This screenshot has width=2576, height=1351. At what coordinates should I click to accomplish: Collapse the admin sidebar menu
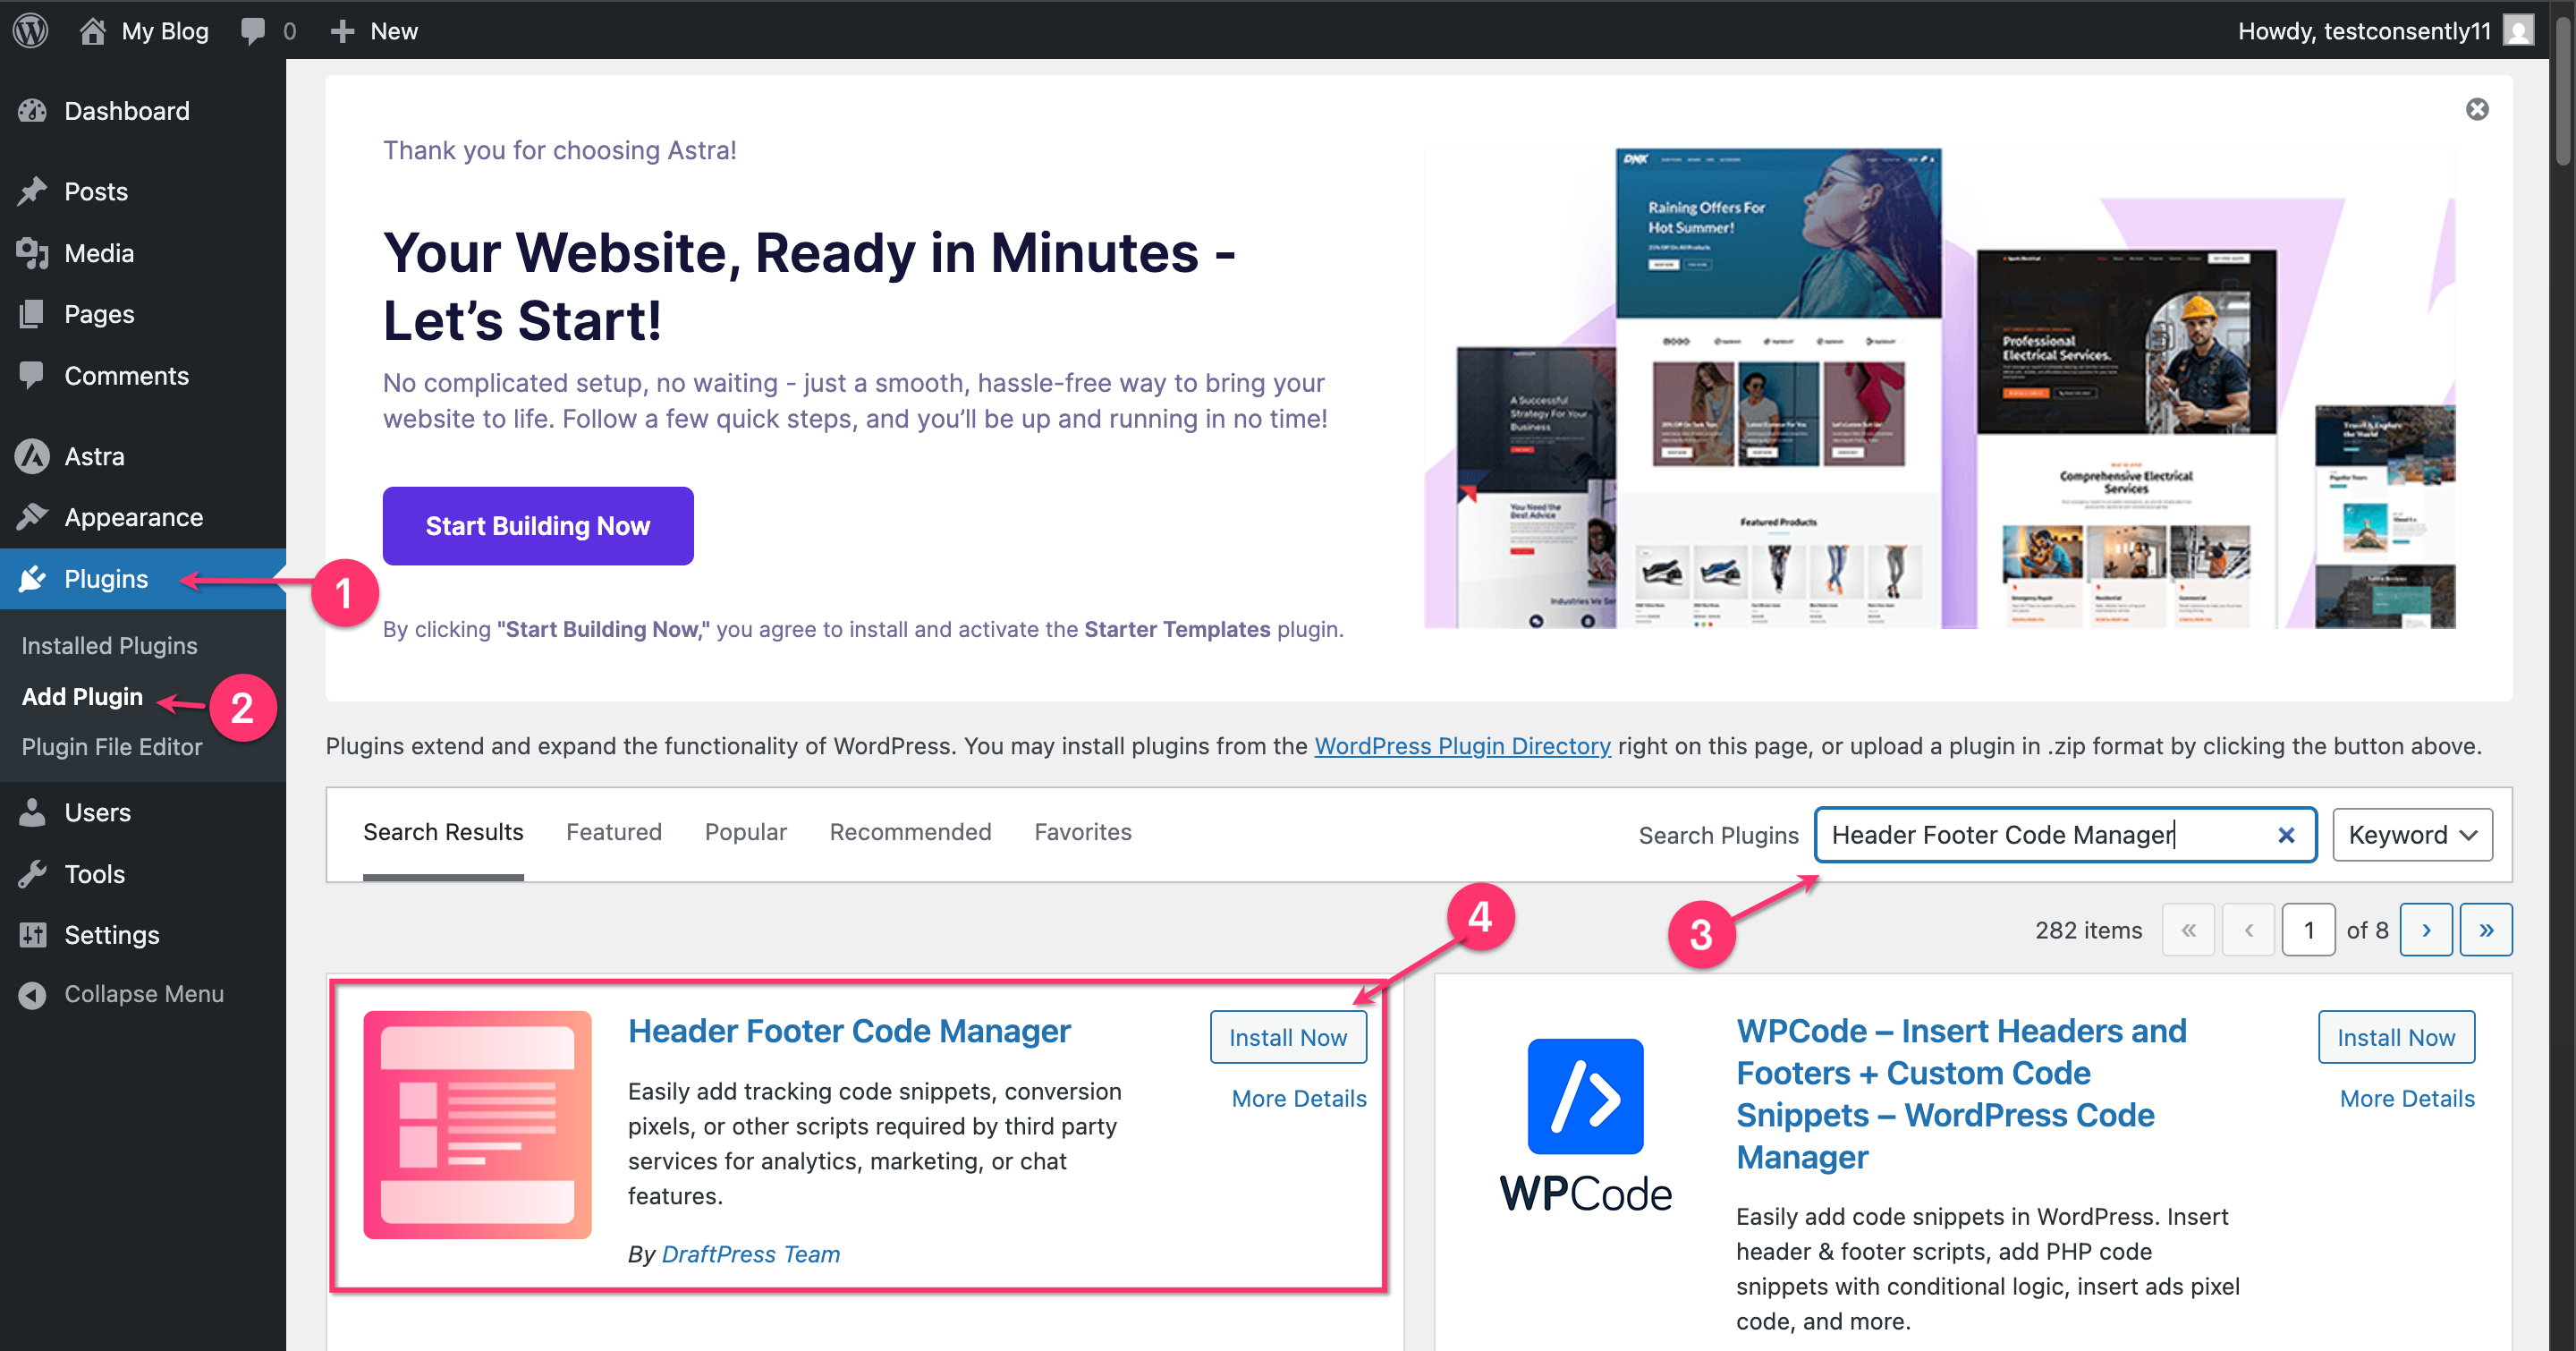pyautogui.click(x=121, y=994)
